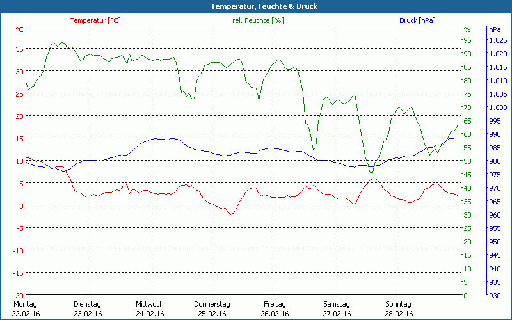Click blue pressure axis value "1.010"
The width and height of the screenshot is (512, 320).
[x=498, y=81]
